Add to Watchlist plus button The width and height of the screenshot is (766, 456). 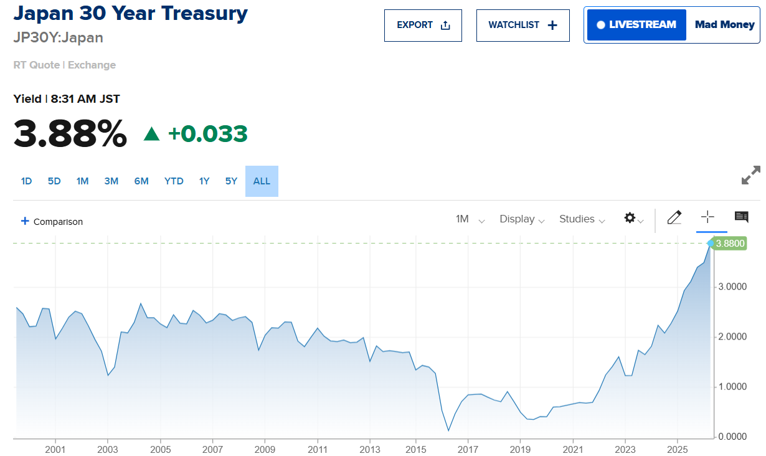(x=522, y=26)
